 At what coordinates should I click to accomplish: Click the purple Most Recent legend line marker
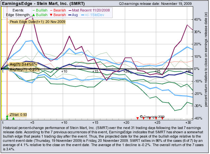[70, 11]
